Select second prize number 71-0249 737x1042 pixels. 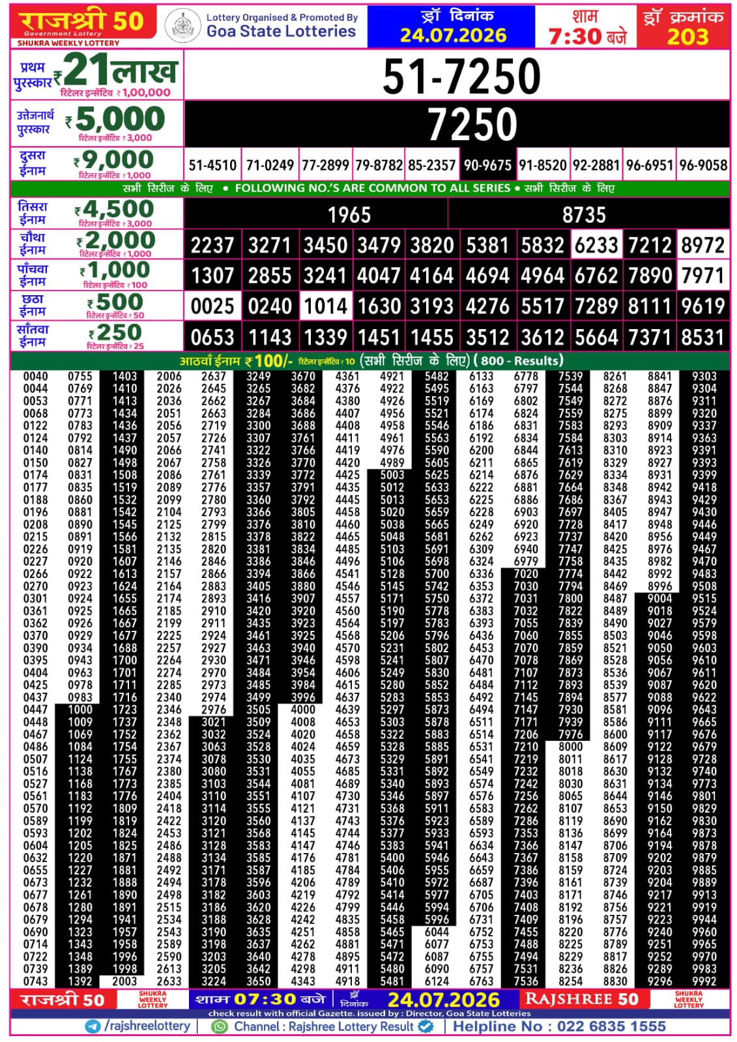tap(270, 165)
